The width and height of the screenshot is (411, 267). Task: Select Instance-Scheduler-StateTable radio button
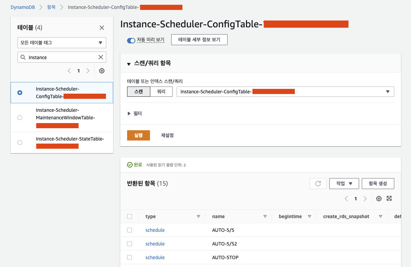click(20, 143)
